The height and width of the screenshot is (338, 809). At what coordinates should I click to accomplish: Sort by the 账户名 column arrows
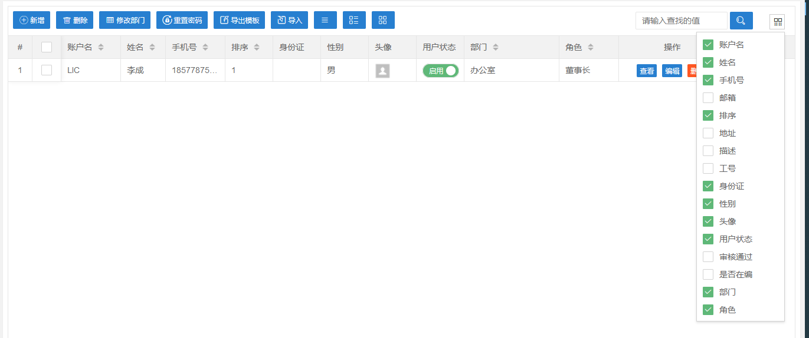101,47
